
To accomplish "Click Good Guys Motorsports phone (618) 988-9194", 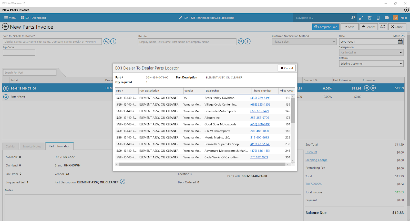I will pyautogui.click(x=260, y=124).
